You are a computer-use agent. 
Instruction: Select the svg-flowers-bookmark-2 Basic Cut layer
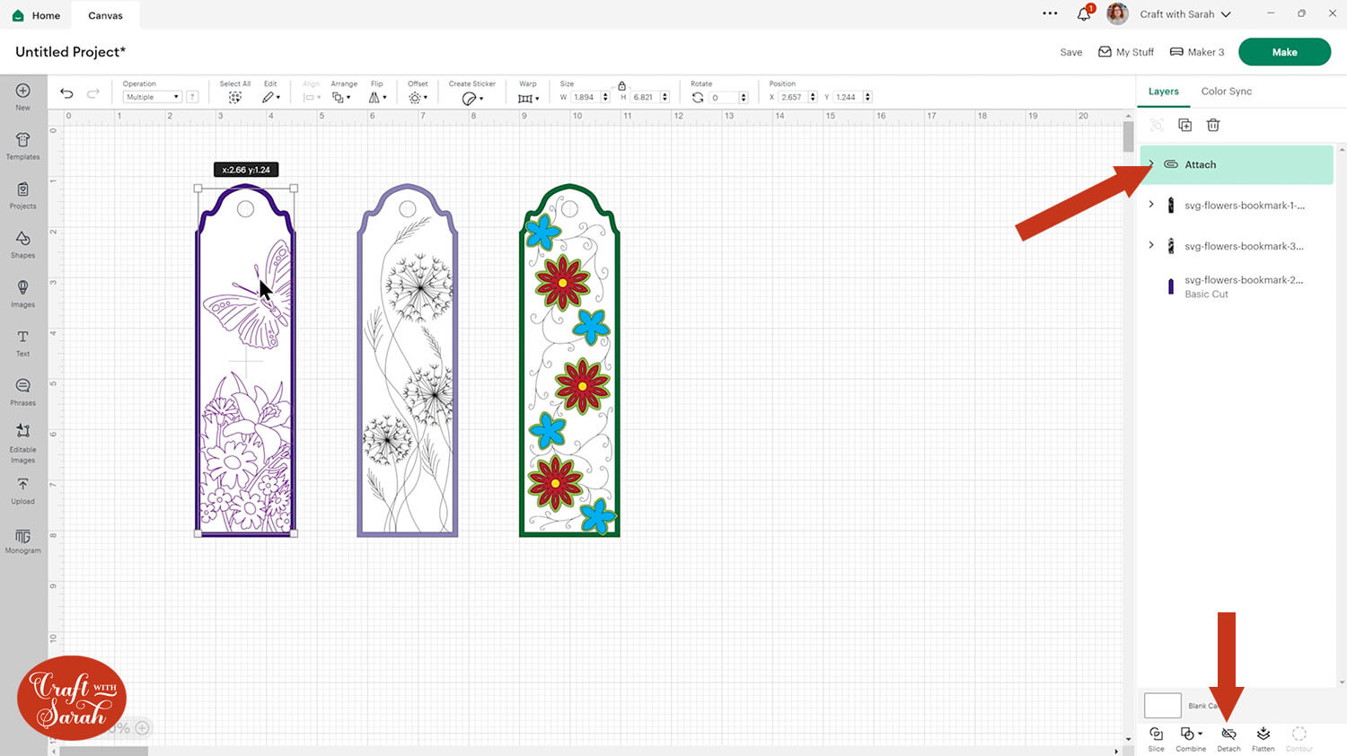coord(1237,286)
